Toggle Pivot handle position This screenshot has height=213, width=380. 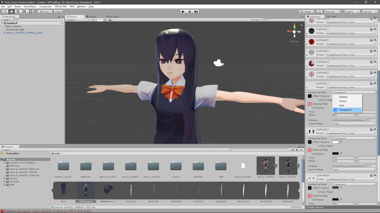44,11
